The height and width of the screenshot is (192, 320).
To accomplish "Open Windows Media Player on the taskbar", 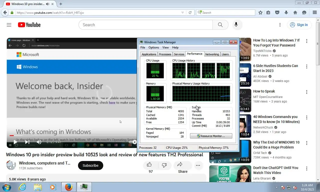I will [x=53, y=187].
